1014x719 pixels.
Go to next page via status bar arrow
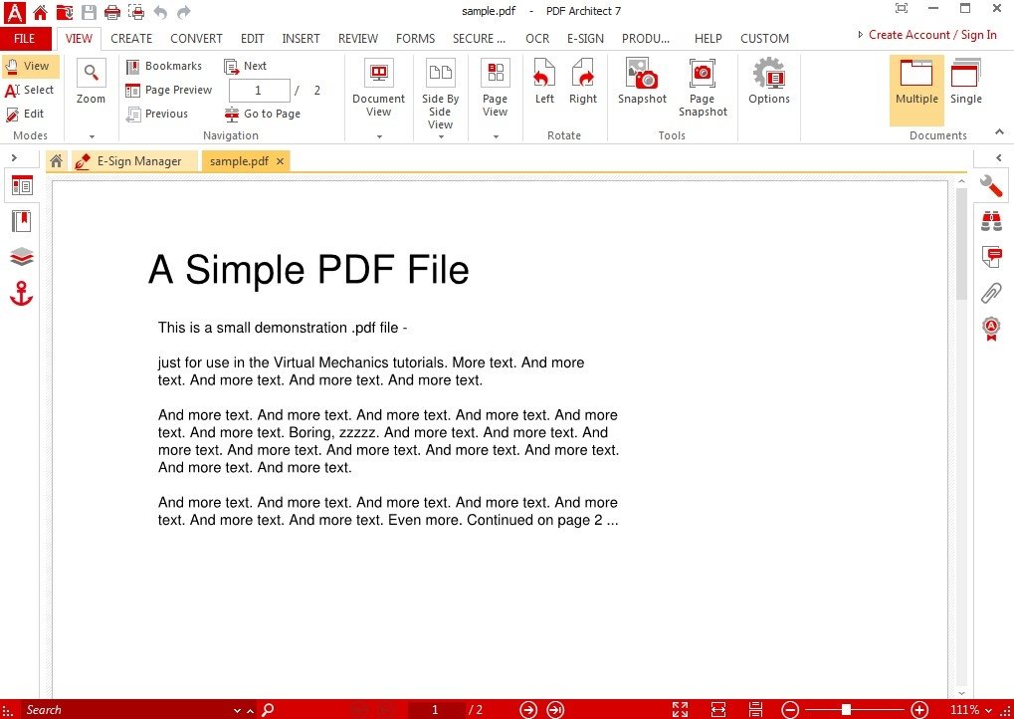[x=528, y=710]
